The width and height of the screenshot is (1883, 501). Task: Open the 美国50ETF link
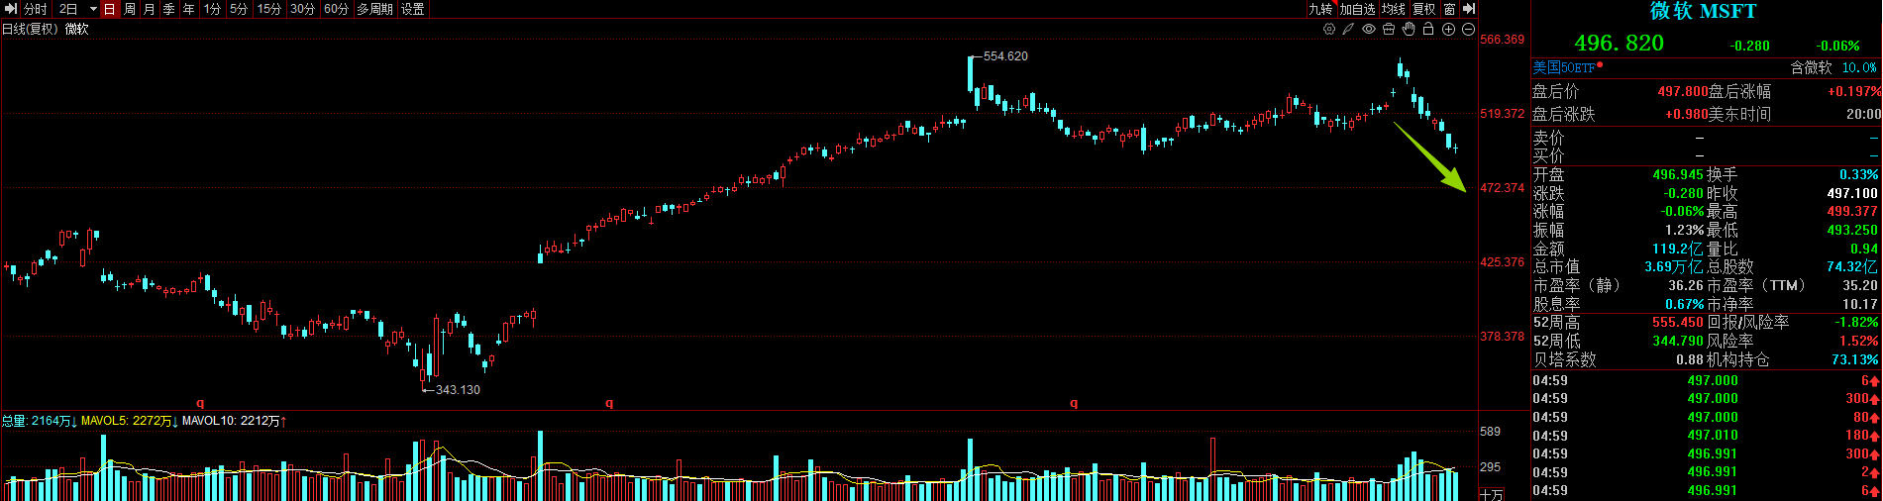[1564, 68]
